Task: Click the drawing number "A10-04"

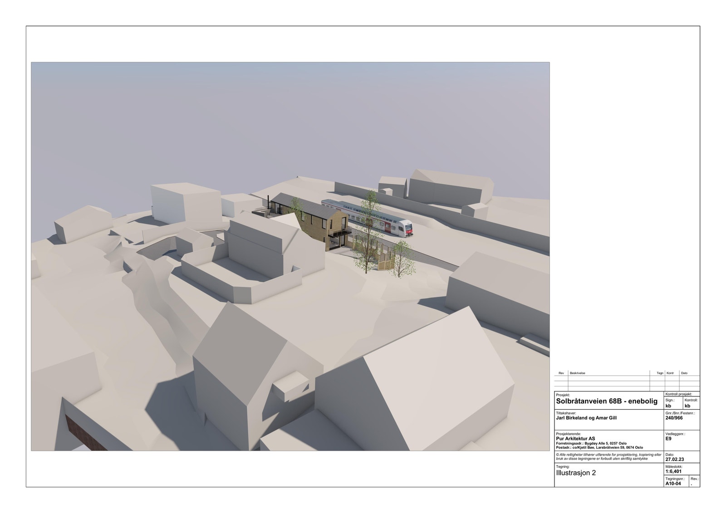Action: (673, 484)
